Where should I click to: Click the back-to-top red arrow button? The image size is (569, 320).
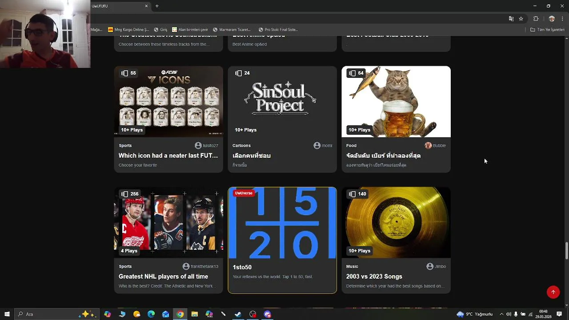tap(553, 292)
